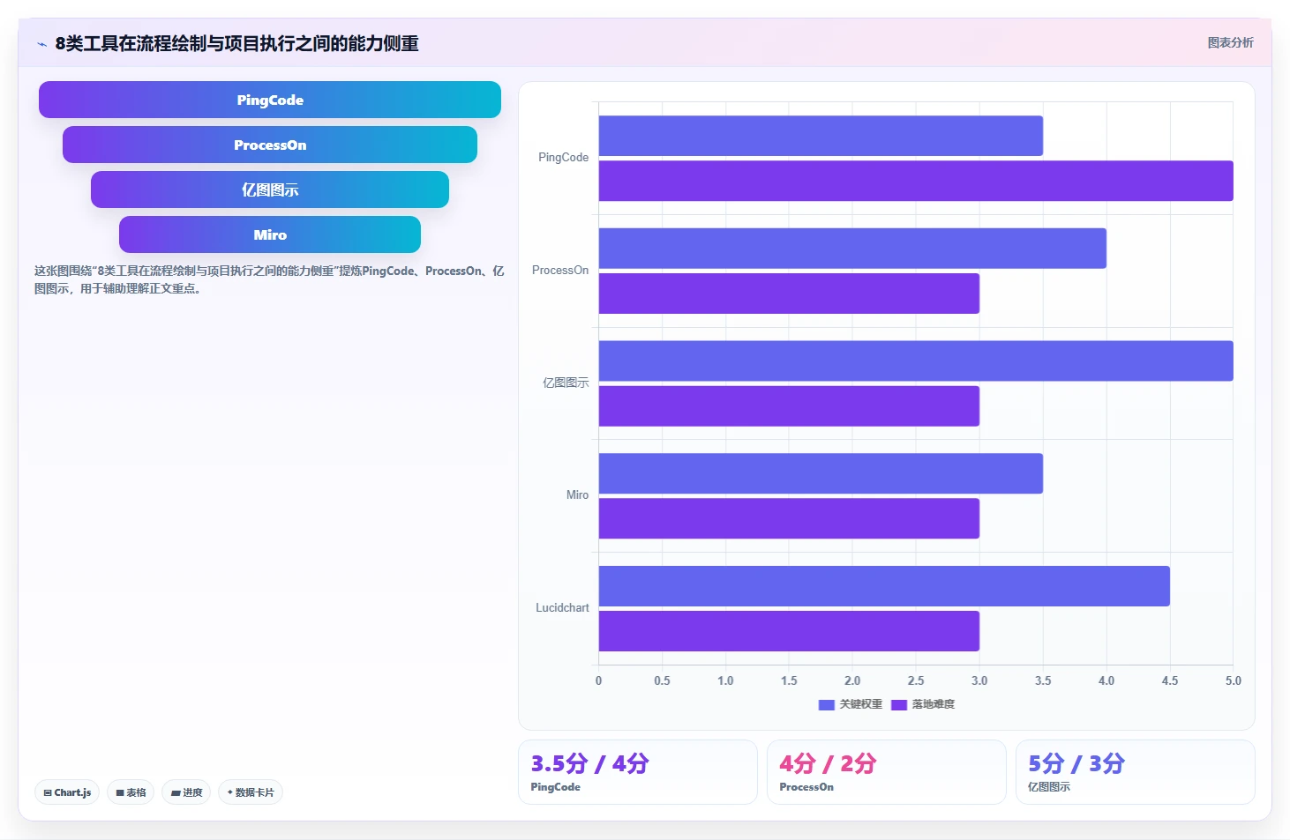Screen dimensions: 1290x840
Task: Click the description paragraph under the funnel
Action: point(269,279)
